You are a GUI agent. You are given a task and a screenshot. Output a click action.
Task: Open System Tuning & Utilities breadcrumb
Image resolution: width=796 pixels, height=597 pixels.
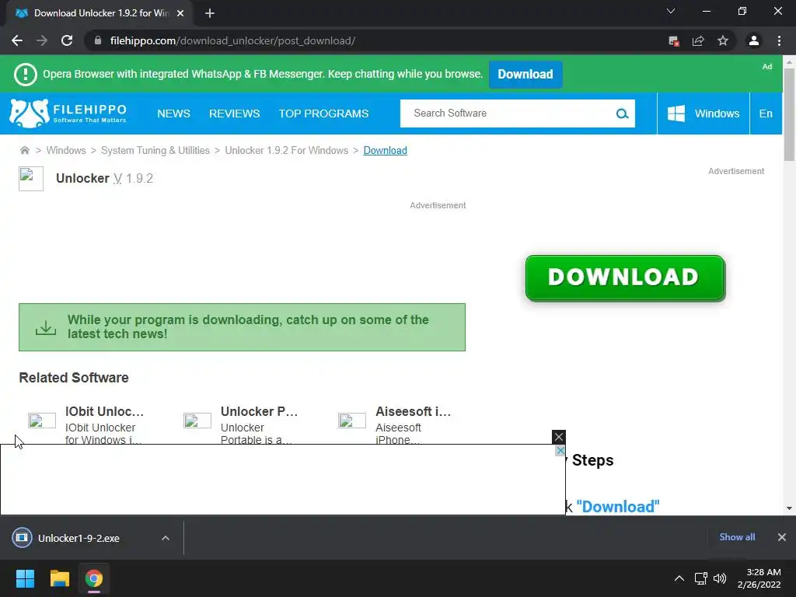pos(155,150)
